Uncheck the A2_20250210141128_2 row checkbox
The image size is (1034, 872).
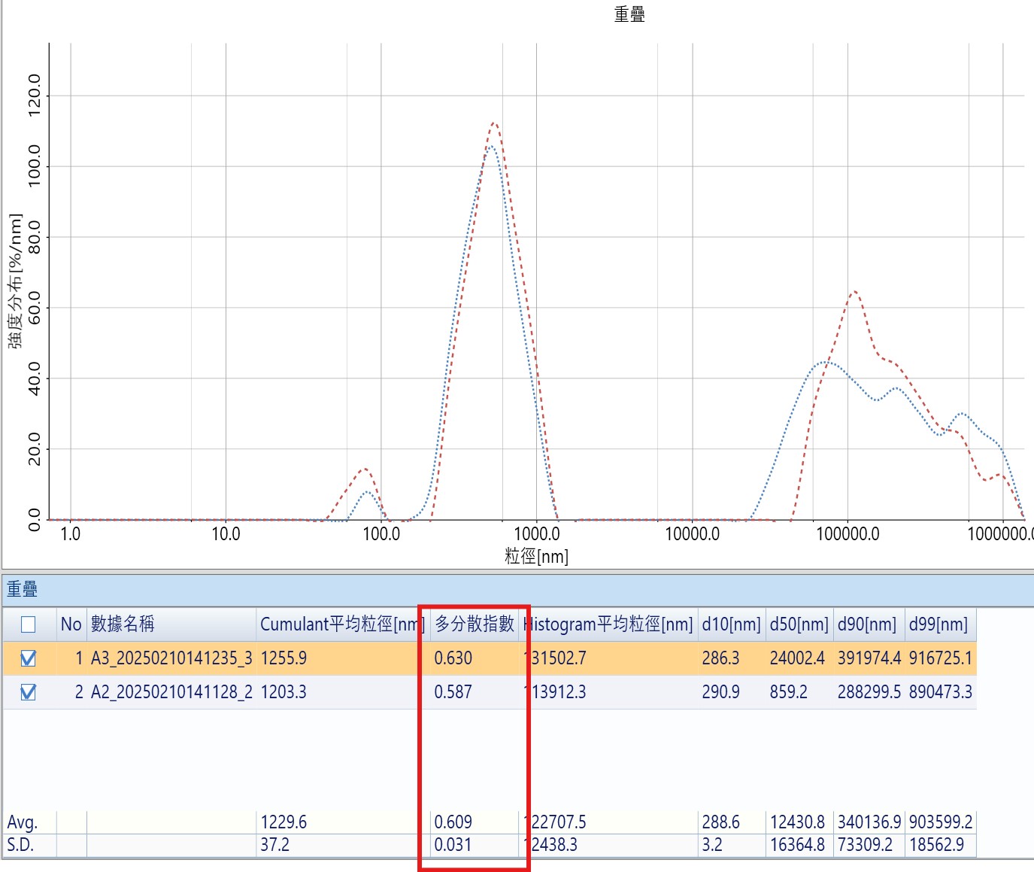tap(28, 692)
